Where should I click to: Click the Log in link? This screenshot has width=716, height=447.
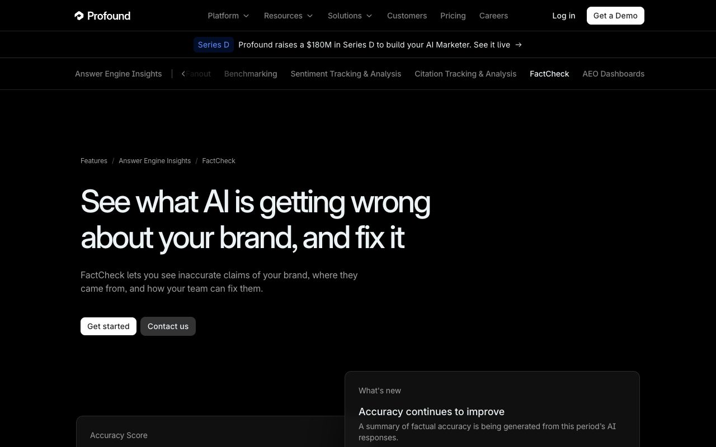click(x=563, y=16)
